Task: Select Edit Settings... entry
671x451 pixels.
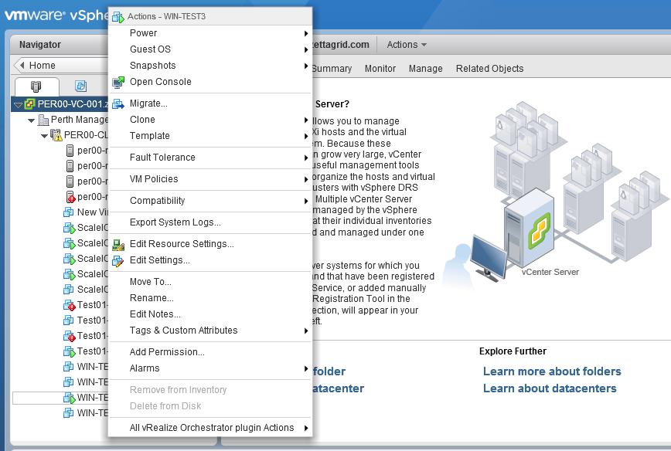Action: pos(210,260)
